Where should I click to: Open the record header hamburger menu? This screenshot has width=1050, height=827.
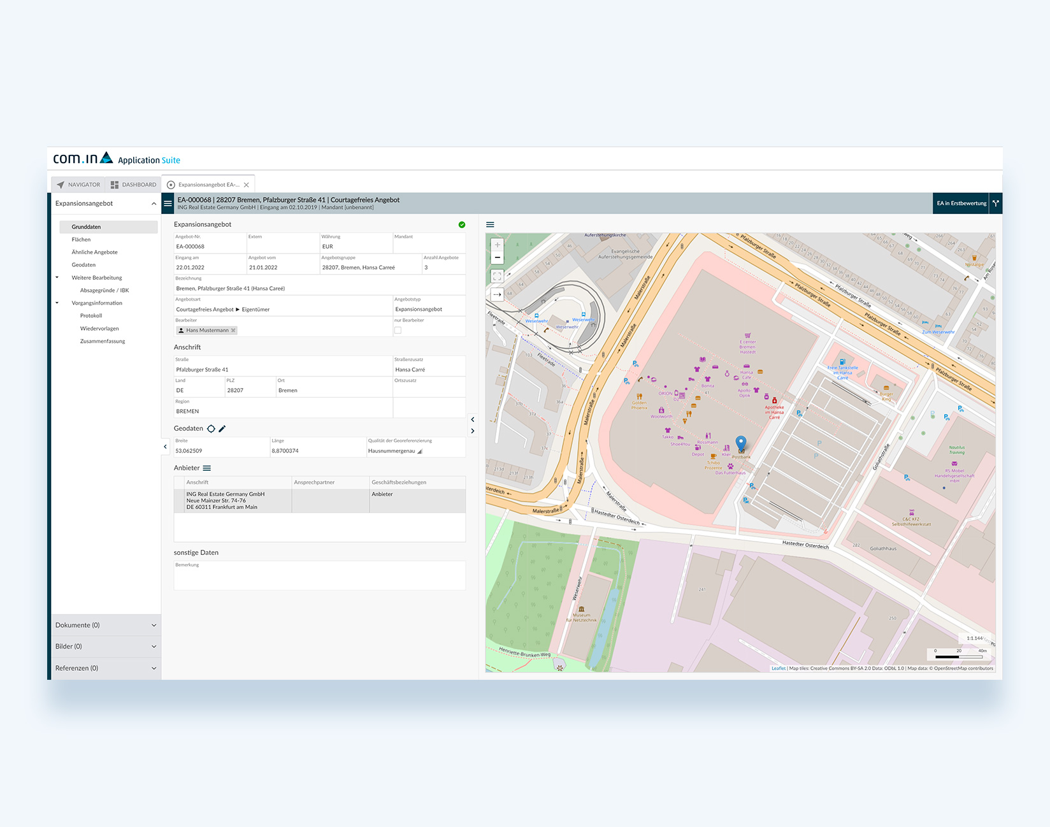tap(168, 204)
